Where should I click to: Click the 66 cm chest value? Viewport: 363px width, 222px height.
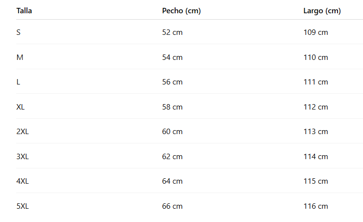click(x=172, y=206)
